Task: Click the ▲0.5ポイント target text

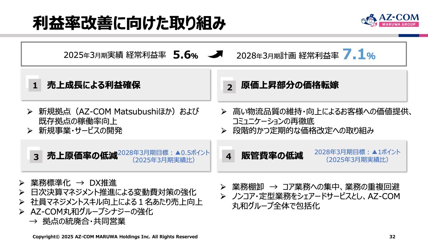Action: click(164, 153)
